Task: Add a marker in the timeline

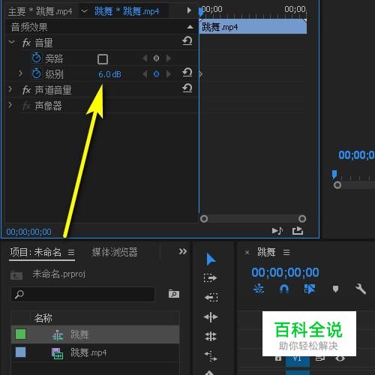Action: click(335, 289)
